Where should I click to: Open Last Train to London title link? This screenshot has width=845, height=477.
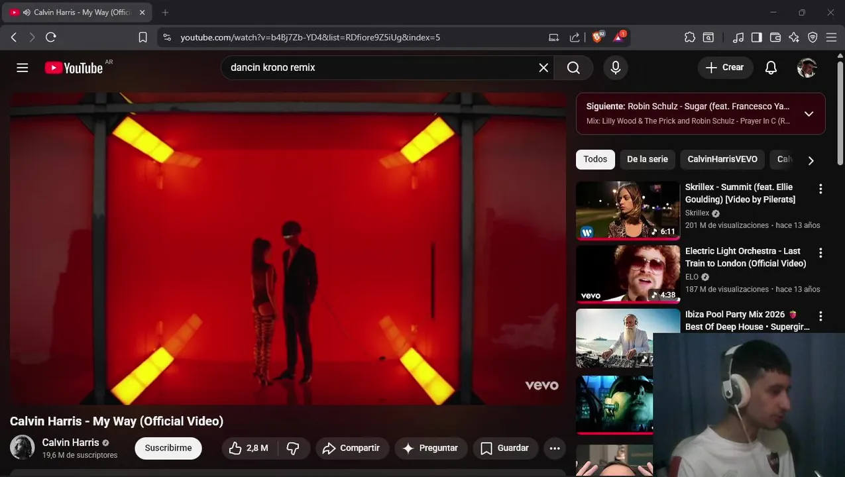[x=746, y=257]
